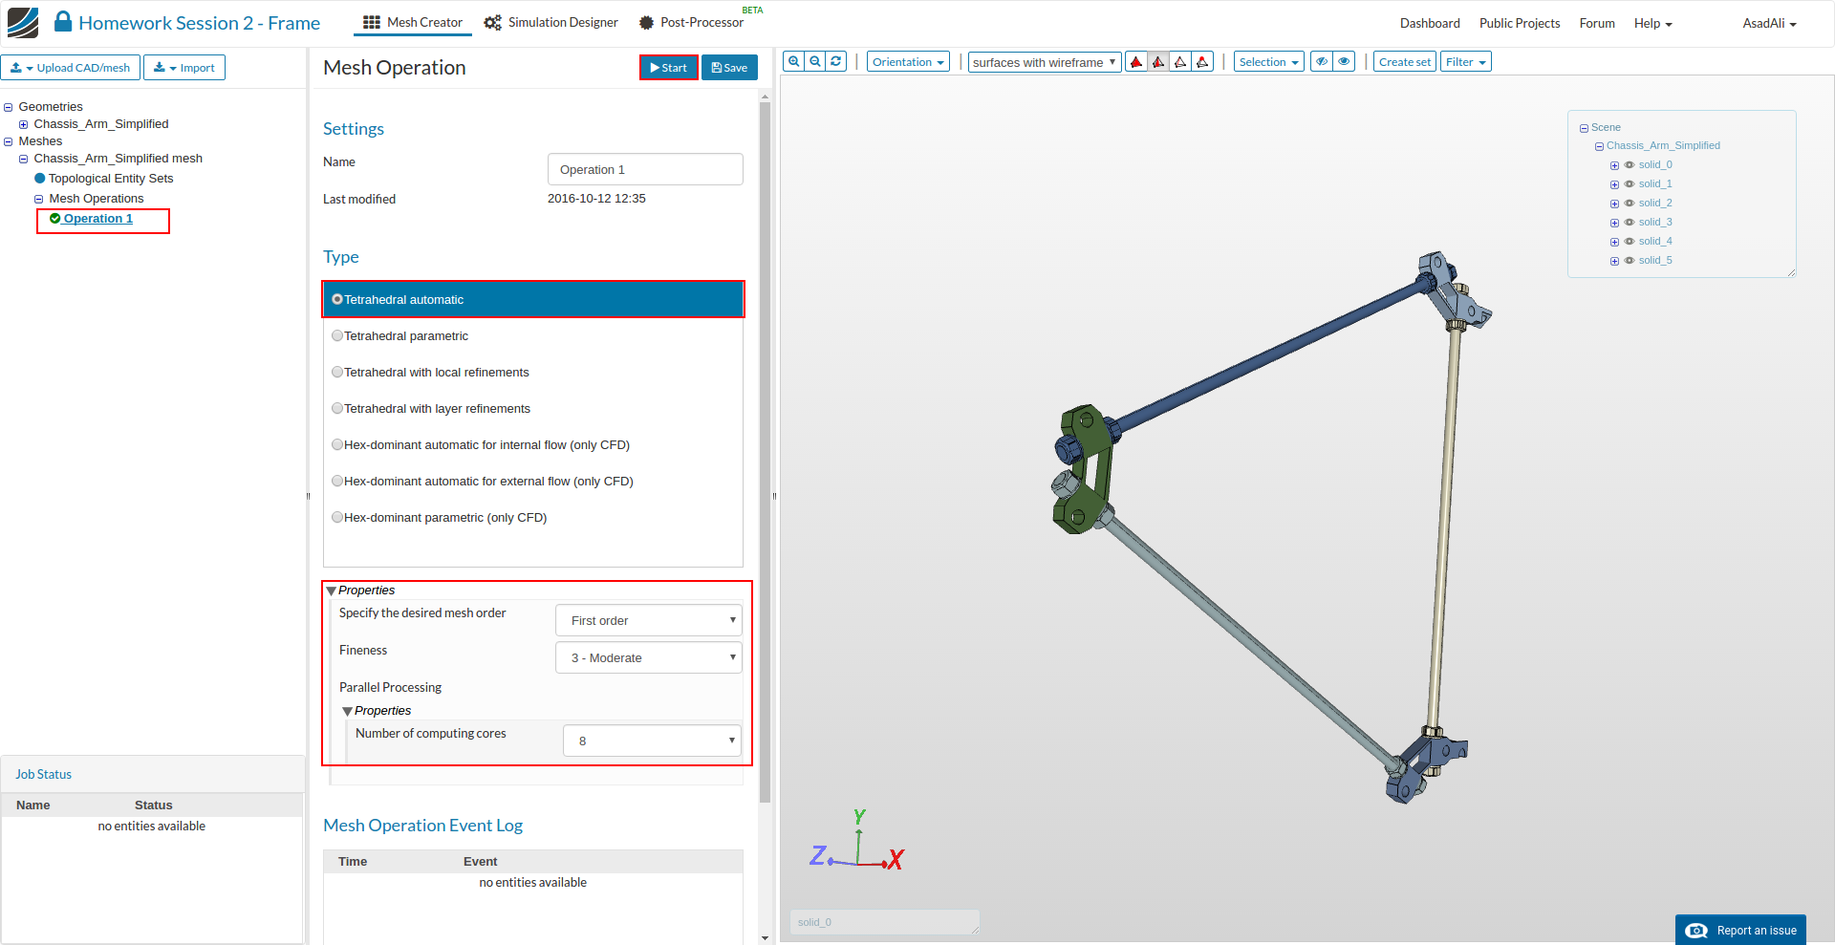Click the show all eye icon
Screen dimensions: 1835x945
pos(1344,62)
